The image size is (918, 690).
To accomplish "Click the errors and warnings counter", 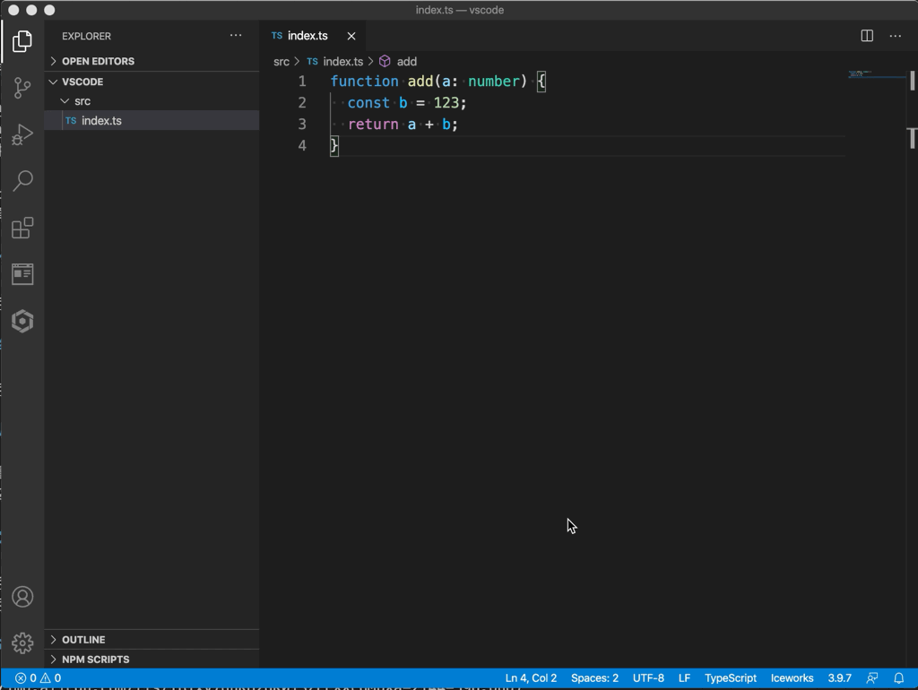I will coord(38,678).
